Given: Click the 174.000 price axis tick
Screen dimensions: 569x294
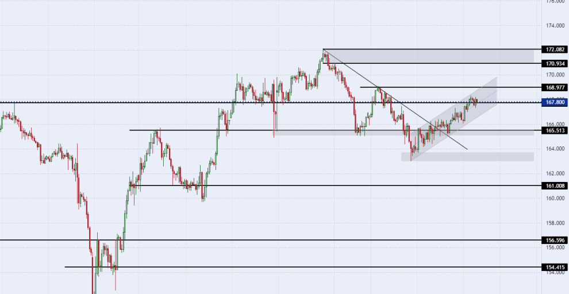Looking at the screenshot, I should (555, 26).
